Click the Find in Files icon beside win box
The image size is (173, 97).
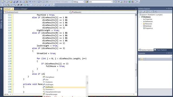[x=87, y=2]
